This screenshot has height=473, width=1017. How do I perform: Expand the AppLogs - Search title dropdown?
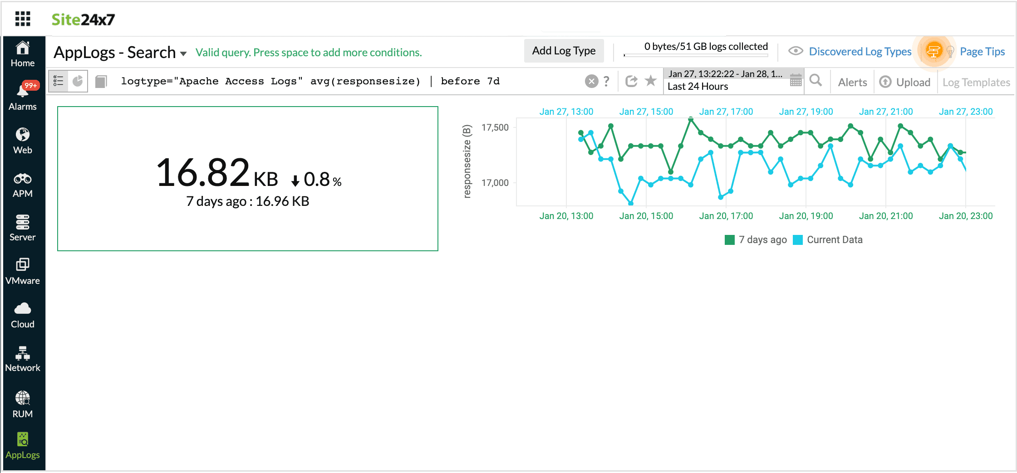(x=183, y=54)
